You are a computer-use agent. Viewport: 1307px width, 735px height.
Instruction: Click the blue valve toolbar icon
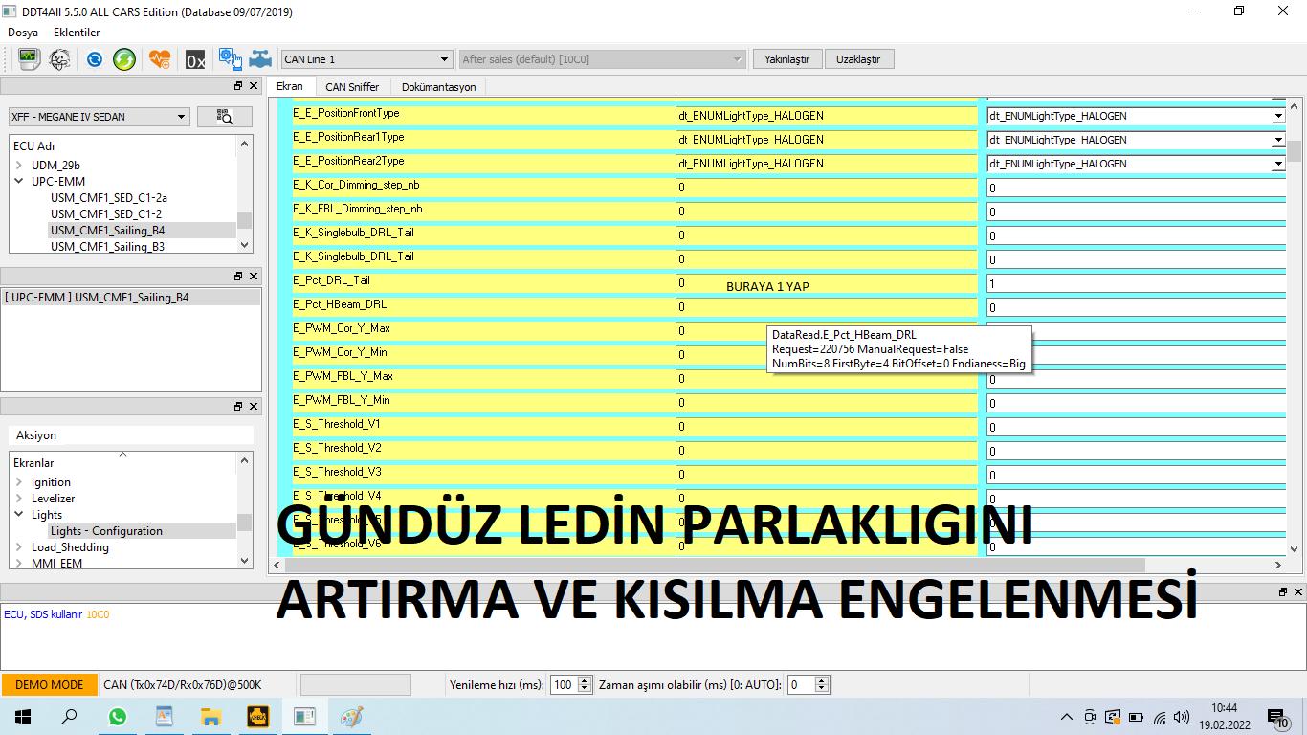tap(259, 59)
